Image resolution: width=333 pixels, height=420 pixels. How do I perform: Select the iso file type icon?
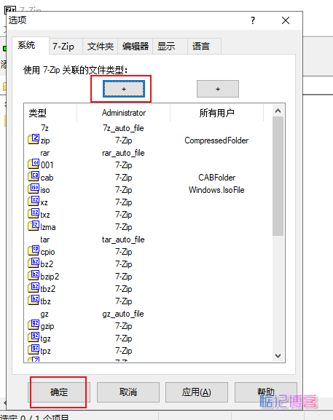(x=34, y=189)
